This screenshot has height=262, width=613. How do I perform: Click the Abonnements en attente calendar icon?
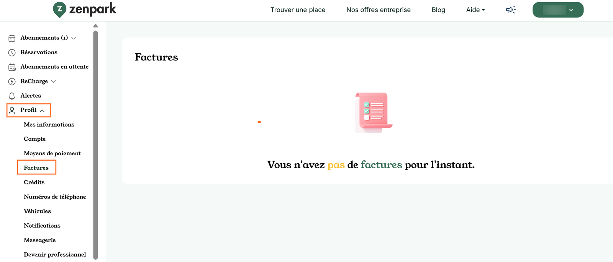(12, 67)
